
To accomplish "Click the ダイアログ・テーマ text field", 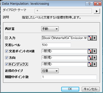I will pyautogui.click(x=63, y=11).
